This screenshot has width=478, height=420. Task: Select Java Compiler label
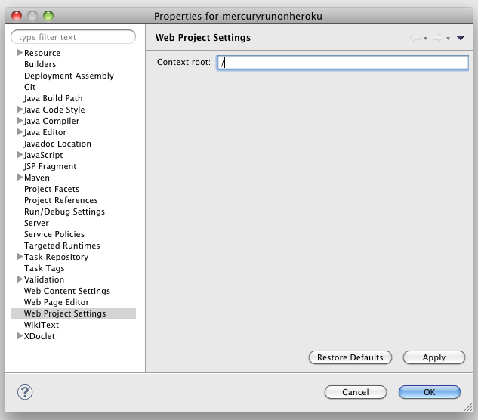click(51, 121)
